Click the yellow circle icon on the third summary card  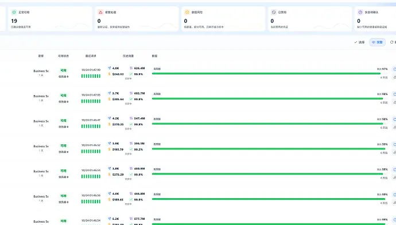point(187,12)
